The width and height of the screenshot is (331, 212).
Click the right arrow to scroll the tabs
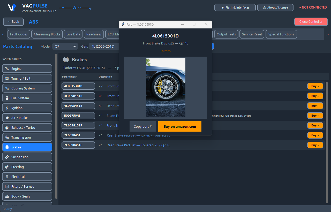pos(327,34)
